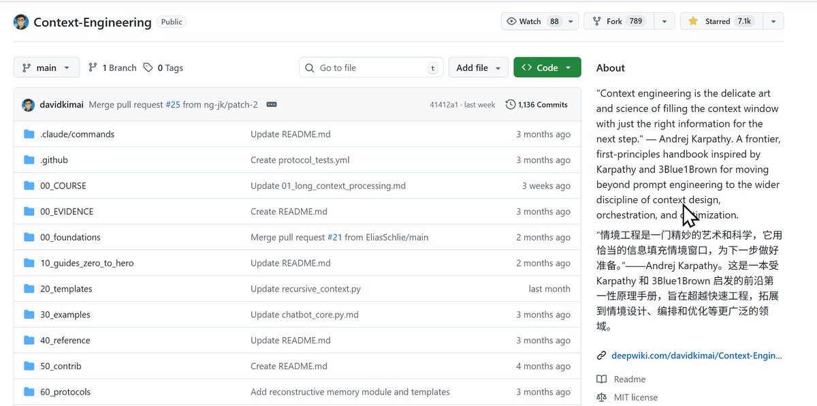The image size is (817, 406).
Task: Open the 30_examples folder
Action: pyautogui.click(x=65, y=315)
